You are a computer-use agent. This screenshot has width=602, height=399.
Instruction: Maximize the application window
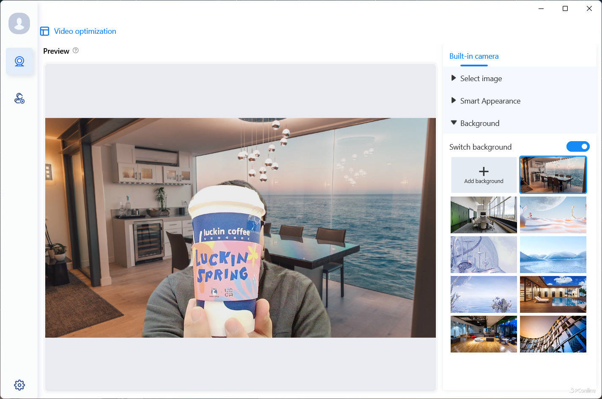pyautogui.click(x=565, y=8)
